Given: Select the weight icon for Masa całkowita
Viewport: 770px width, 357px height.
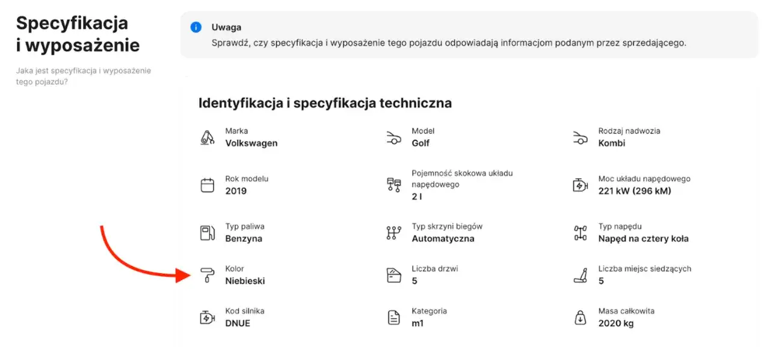Looking at the screenshot, I should [580, 317].
